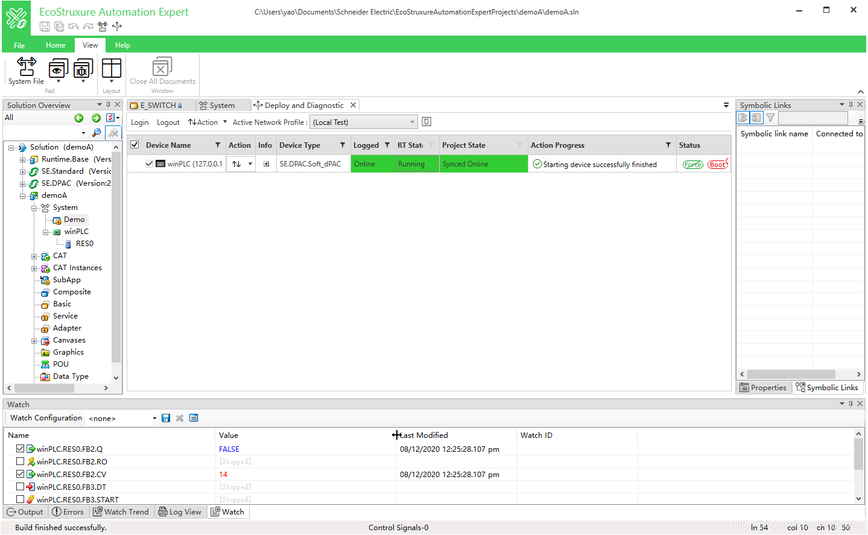Uncheck the winPLC device row checkbox
The image size is (868, 535).
149,163
